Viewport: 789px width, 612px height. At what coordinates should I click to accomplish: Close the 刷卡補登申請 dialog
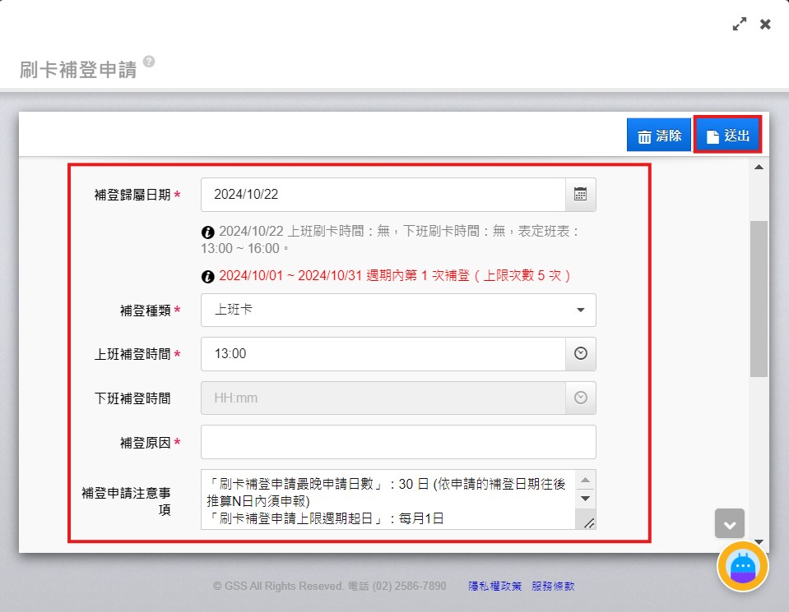click(x=765, y=25)
